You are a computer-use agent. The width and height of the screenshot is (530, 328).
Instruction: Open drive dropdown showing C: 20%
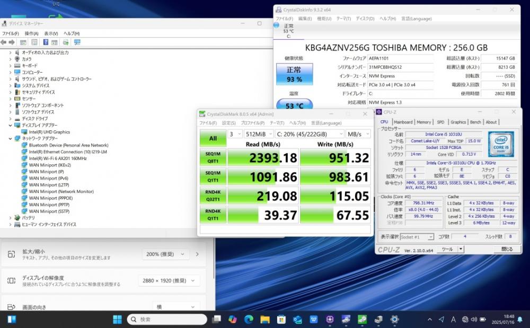[x=310, y=134]
